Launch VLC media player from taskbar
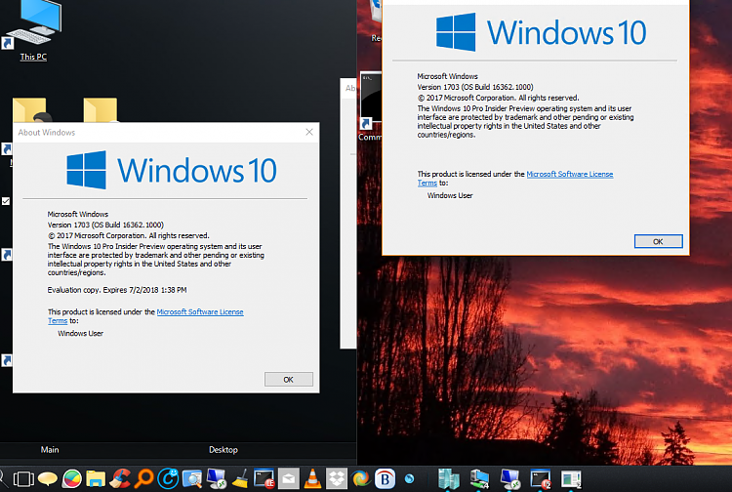The image size is (732, 492). [x=312, y=479]
